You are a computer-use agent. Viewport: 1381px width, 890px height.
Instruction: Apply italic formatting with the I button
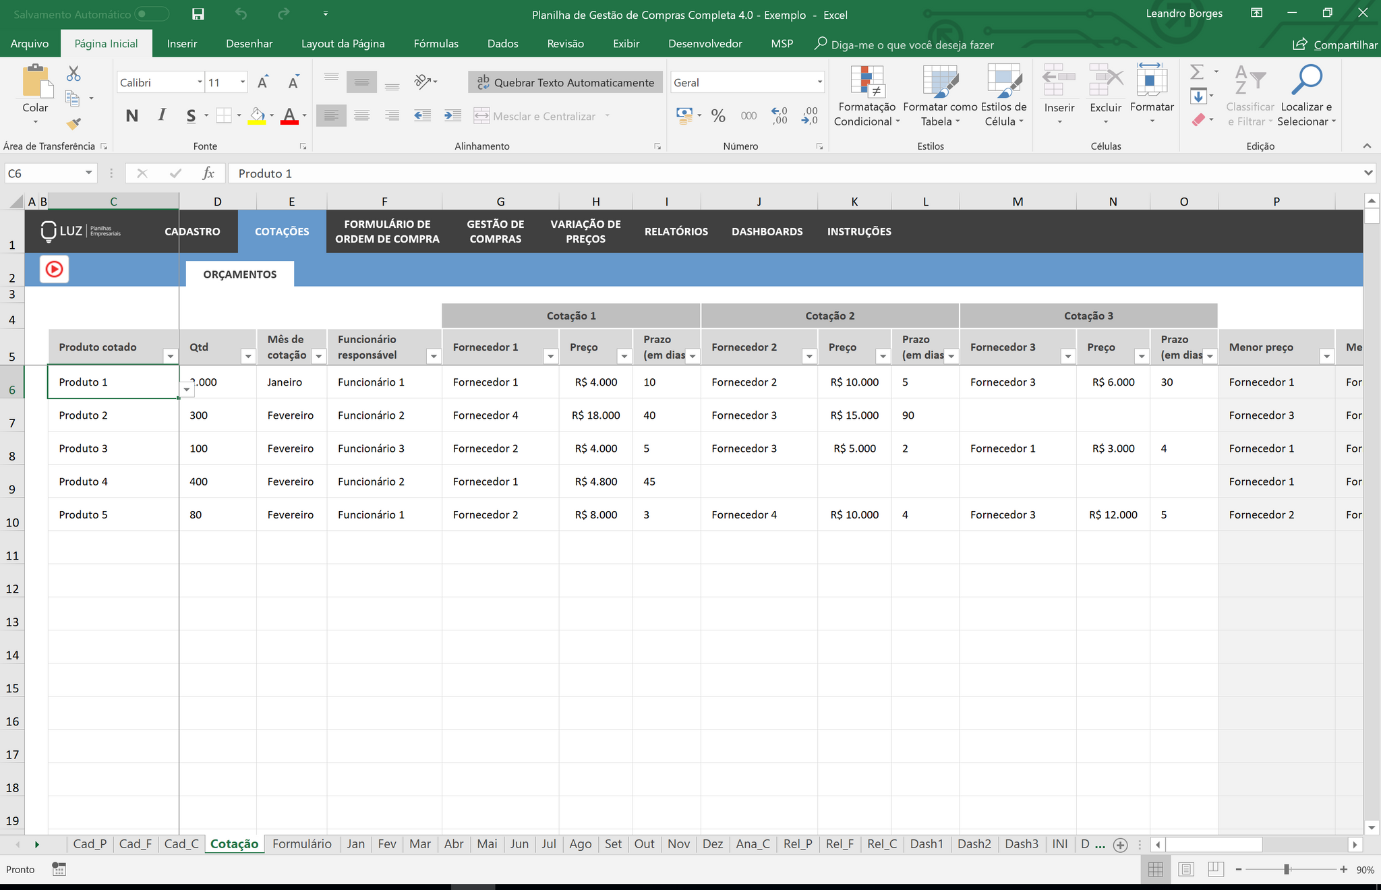[161, 115]
